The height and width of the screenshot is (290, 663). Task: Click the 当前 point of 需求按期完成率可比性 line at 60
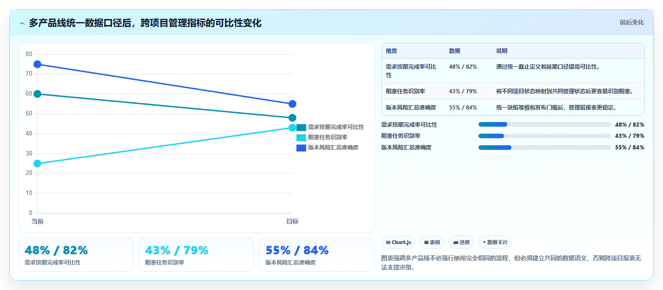[x=37, y=94]
